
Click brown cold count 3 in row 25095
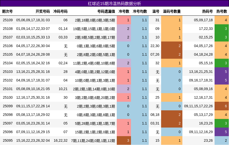[x=124, y=140]
